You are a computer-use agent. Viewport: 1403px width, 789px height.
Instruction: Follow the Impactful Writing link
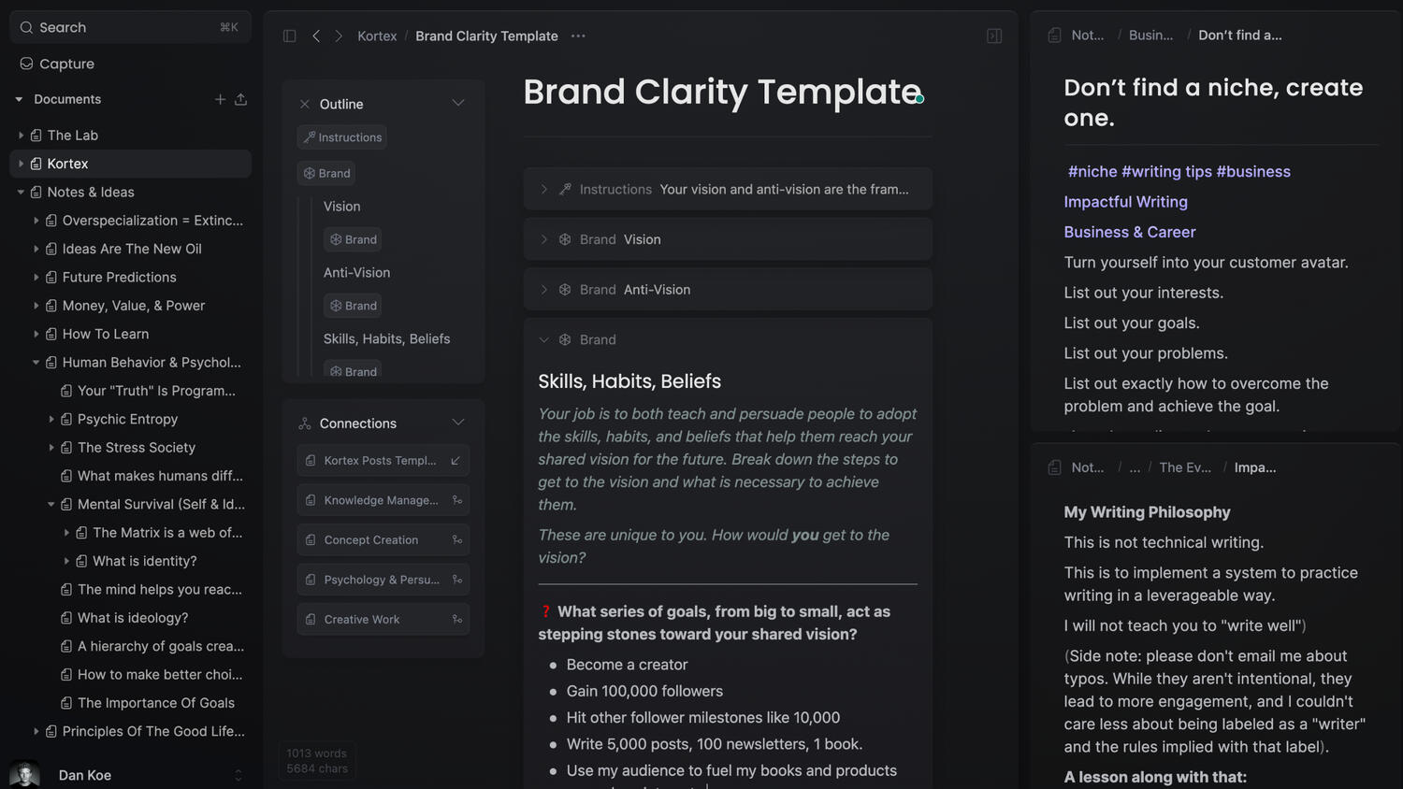click(x=1125, y=202)
